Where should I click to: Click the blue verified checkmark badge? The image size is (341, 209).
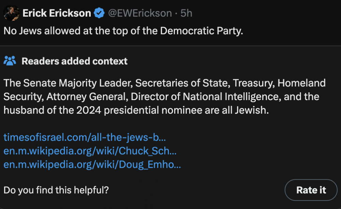click(99, 13)
